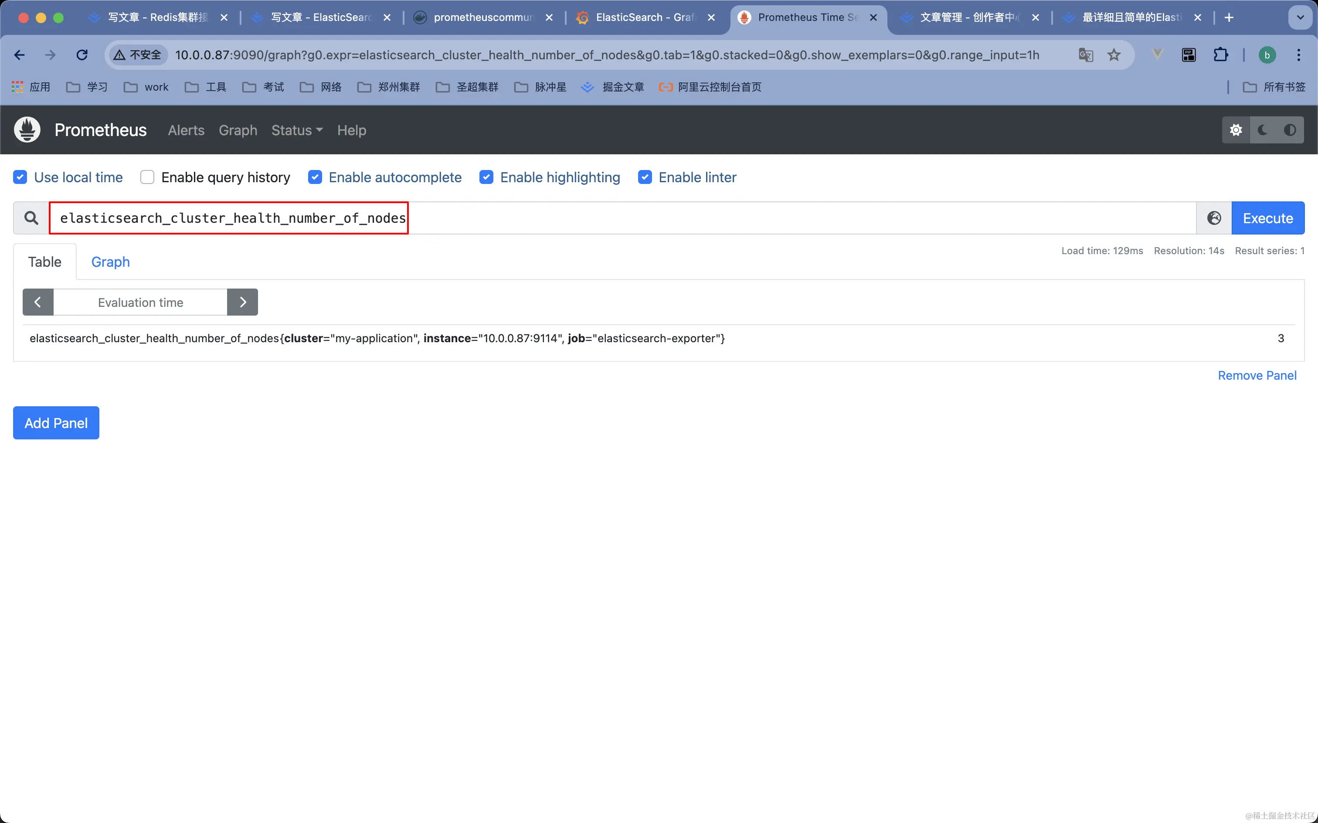Click the browser address bar URL
This screenshot has height=823, width=1318.
(607, 55)
